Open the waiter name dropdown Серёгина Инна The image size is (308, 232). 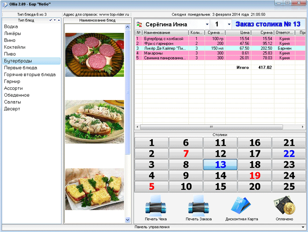click(207, 24)
